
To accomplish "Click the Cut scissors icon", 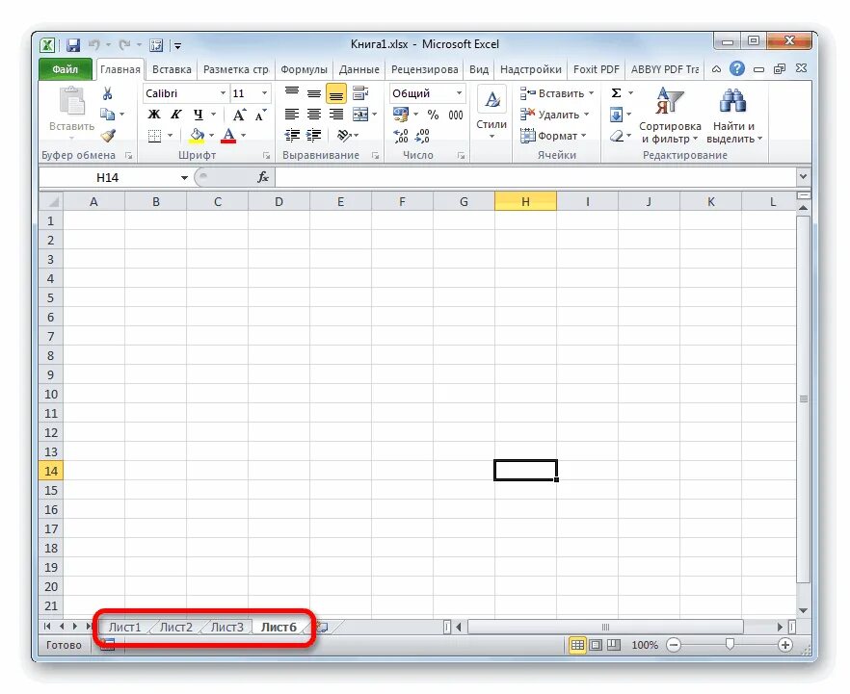I will (x=107, y=93).
